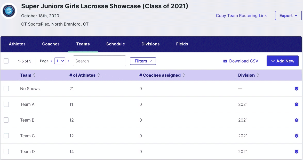Open the Team C name
303x160 pixels.
tap(27, 136)
